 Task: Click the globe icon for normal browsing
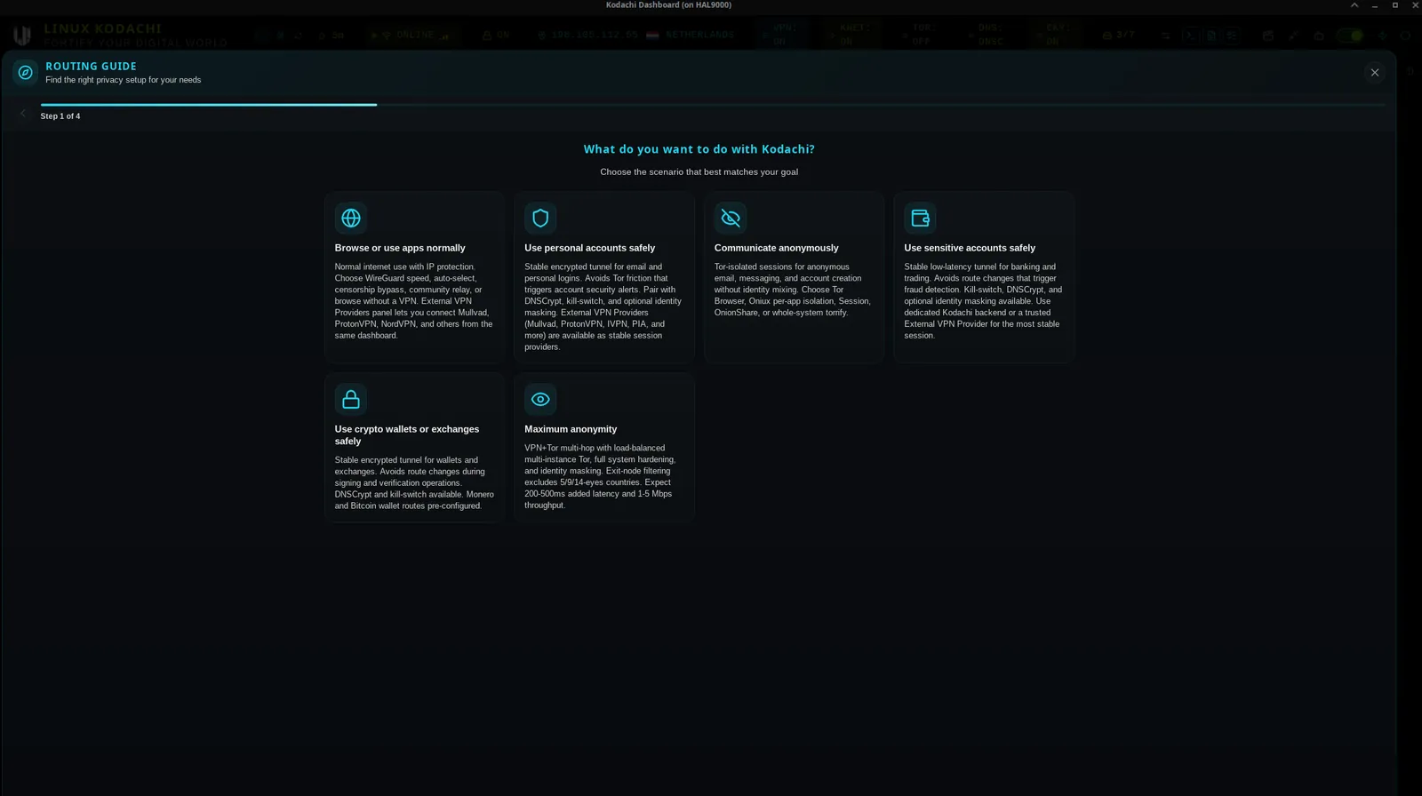(x=351, y=218)
